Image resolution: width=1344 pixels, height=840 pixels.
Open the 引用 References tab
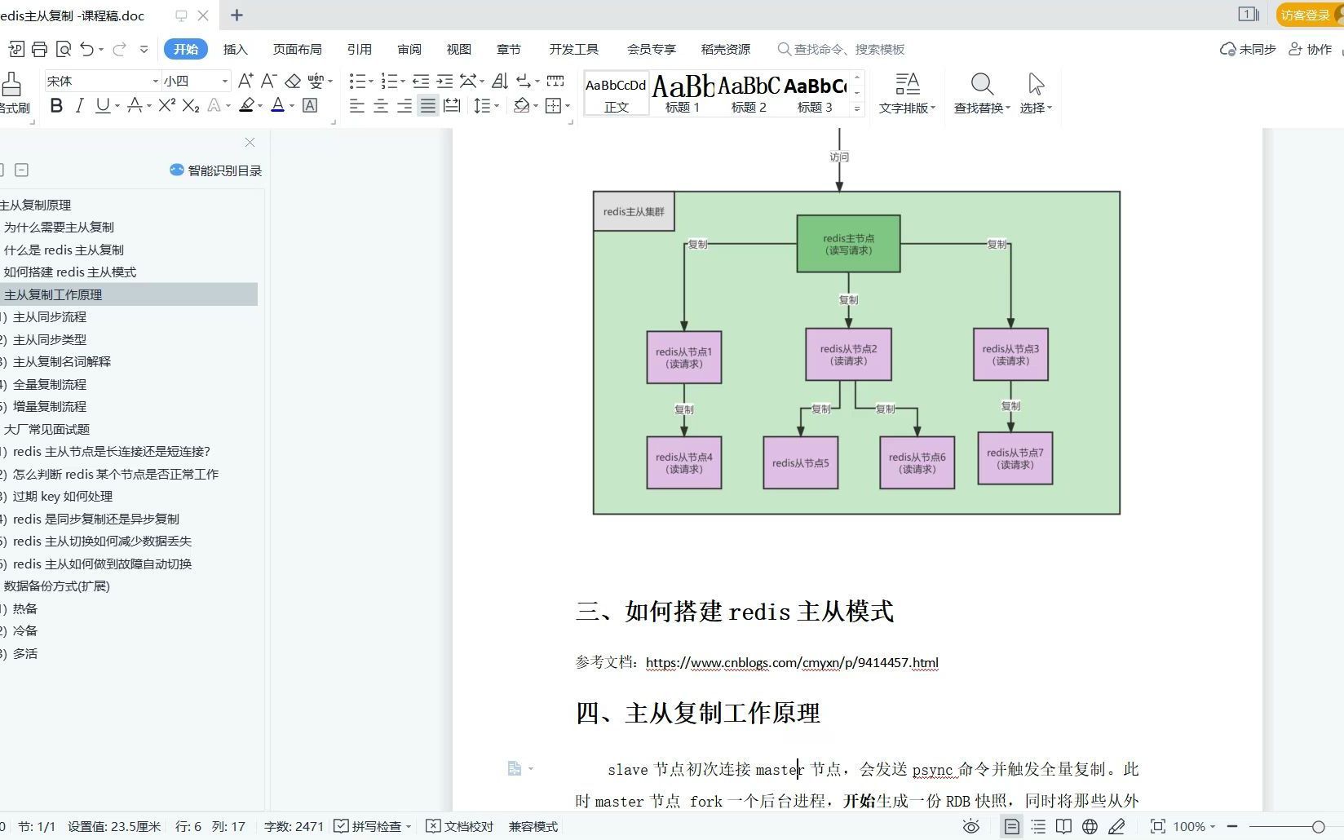tap(359, 49)
